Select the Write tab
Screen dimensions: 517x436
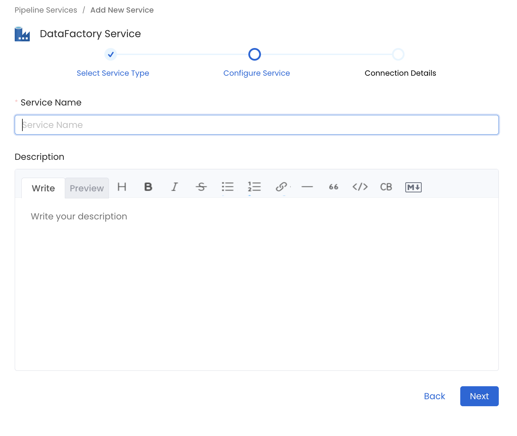pos(43,188)
